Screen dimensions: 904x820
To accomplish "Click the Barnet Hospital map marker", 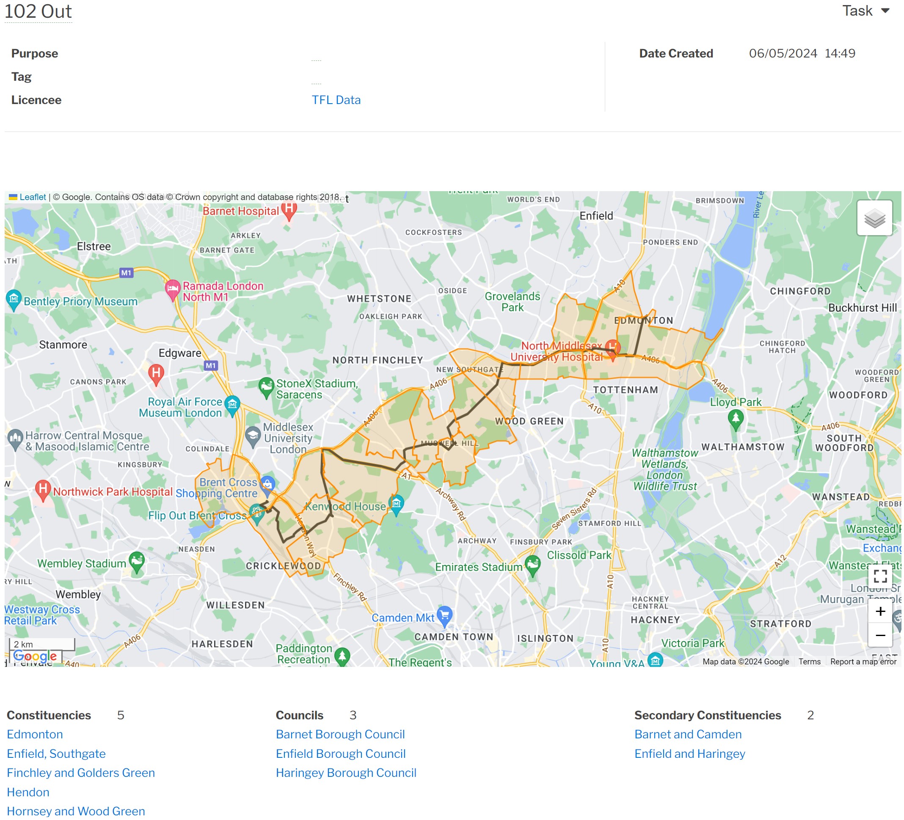I will pos(289,211).
